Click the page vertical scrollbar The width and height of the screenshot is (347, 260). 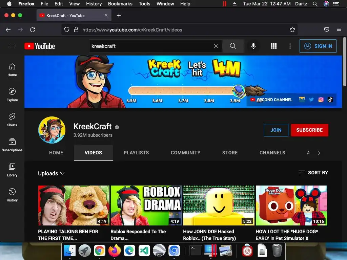point(344,62)
